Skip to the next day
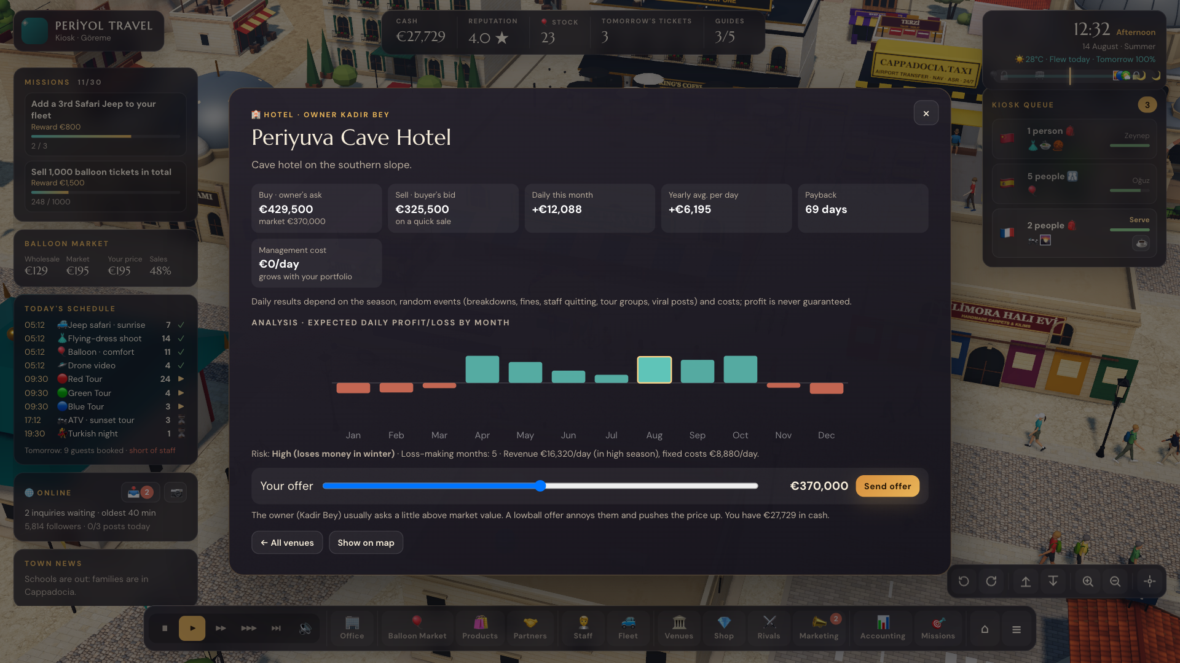Image resolution: width=1180 pixels, height=663 pixels. click(277, 628)
